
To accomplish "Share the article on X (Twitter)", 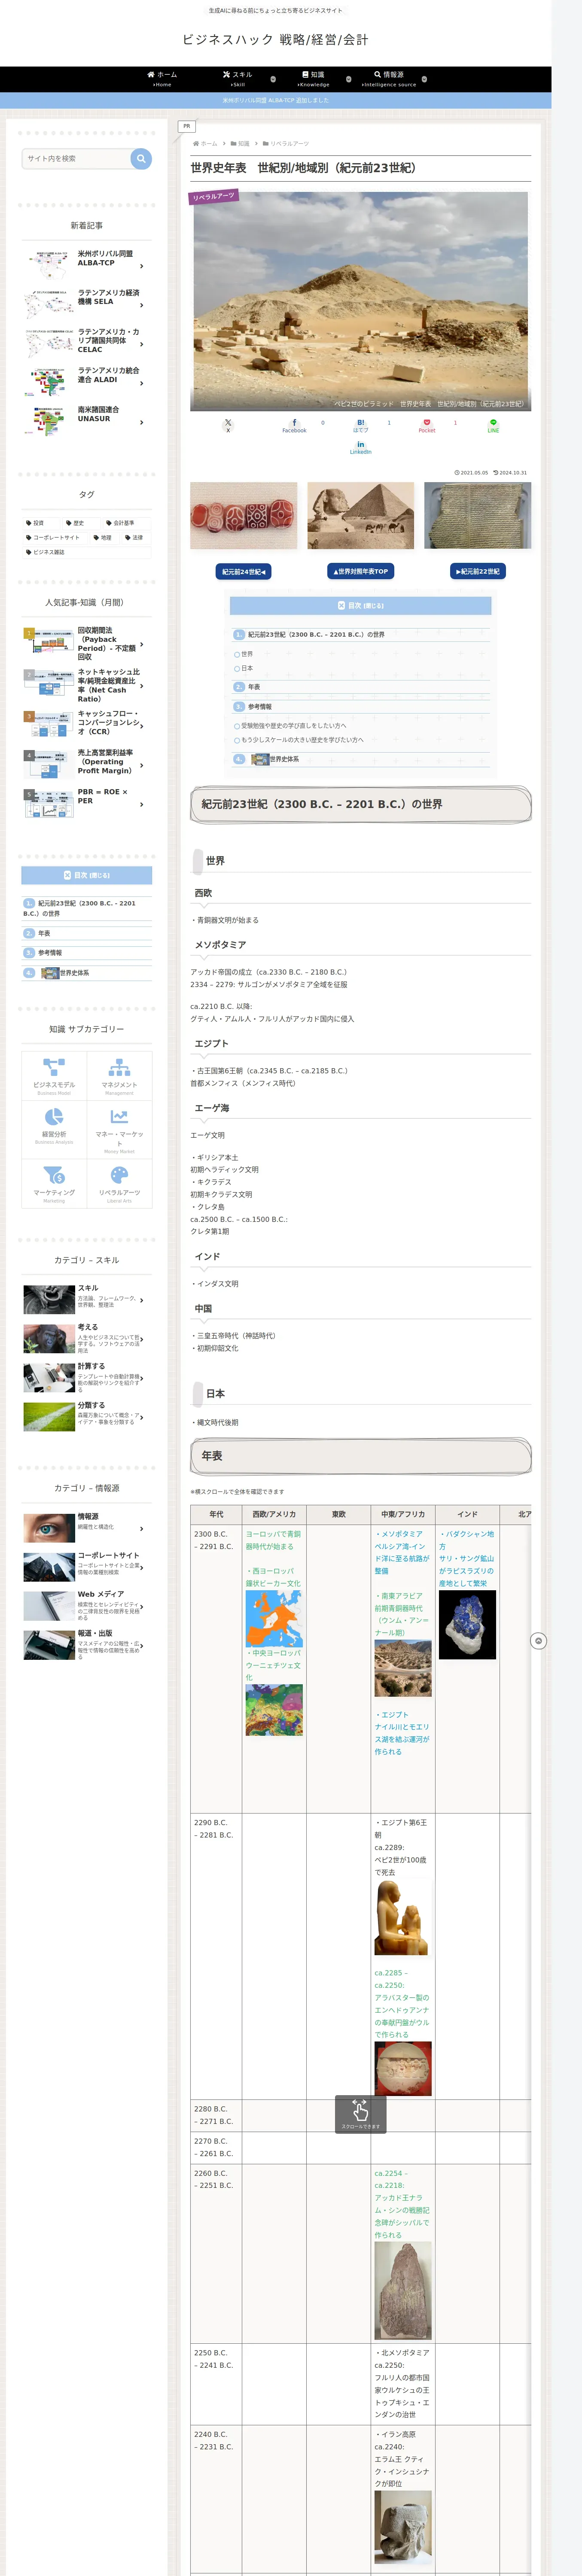I will 228,425.
